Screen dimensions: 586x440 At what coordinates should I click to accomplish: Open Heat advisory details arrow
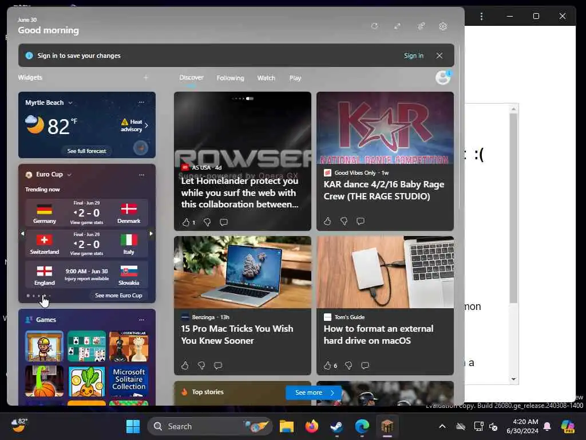pos(146,125)
